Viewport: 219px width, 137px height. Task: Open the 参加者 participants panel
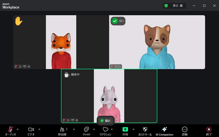(x=62, y=131)
